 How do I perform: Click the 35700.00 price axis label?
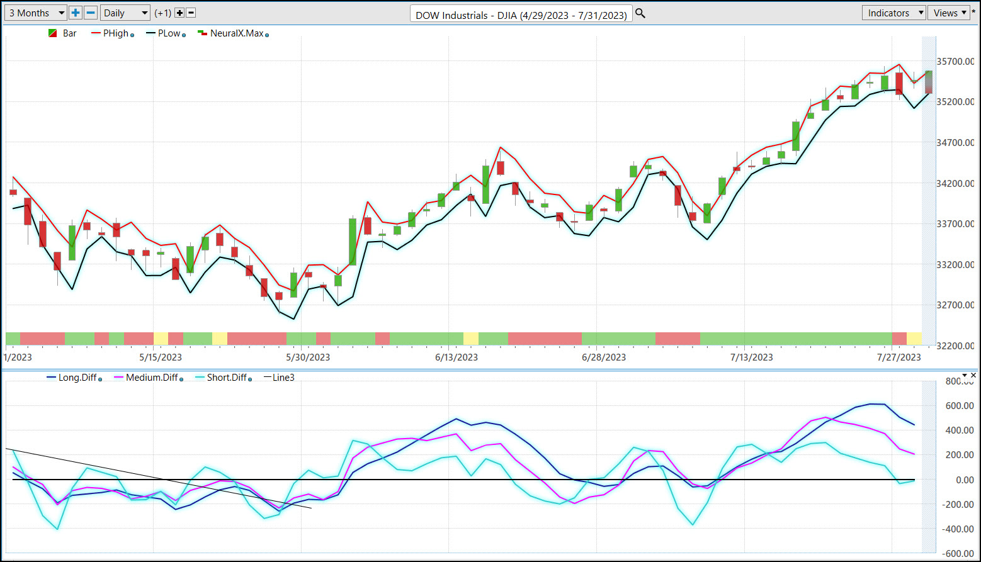(955, 62)
